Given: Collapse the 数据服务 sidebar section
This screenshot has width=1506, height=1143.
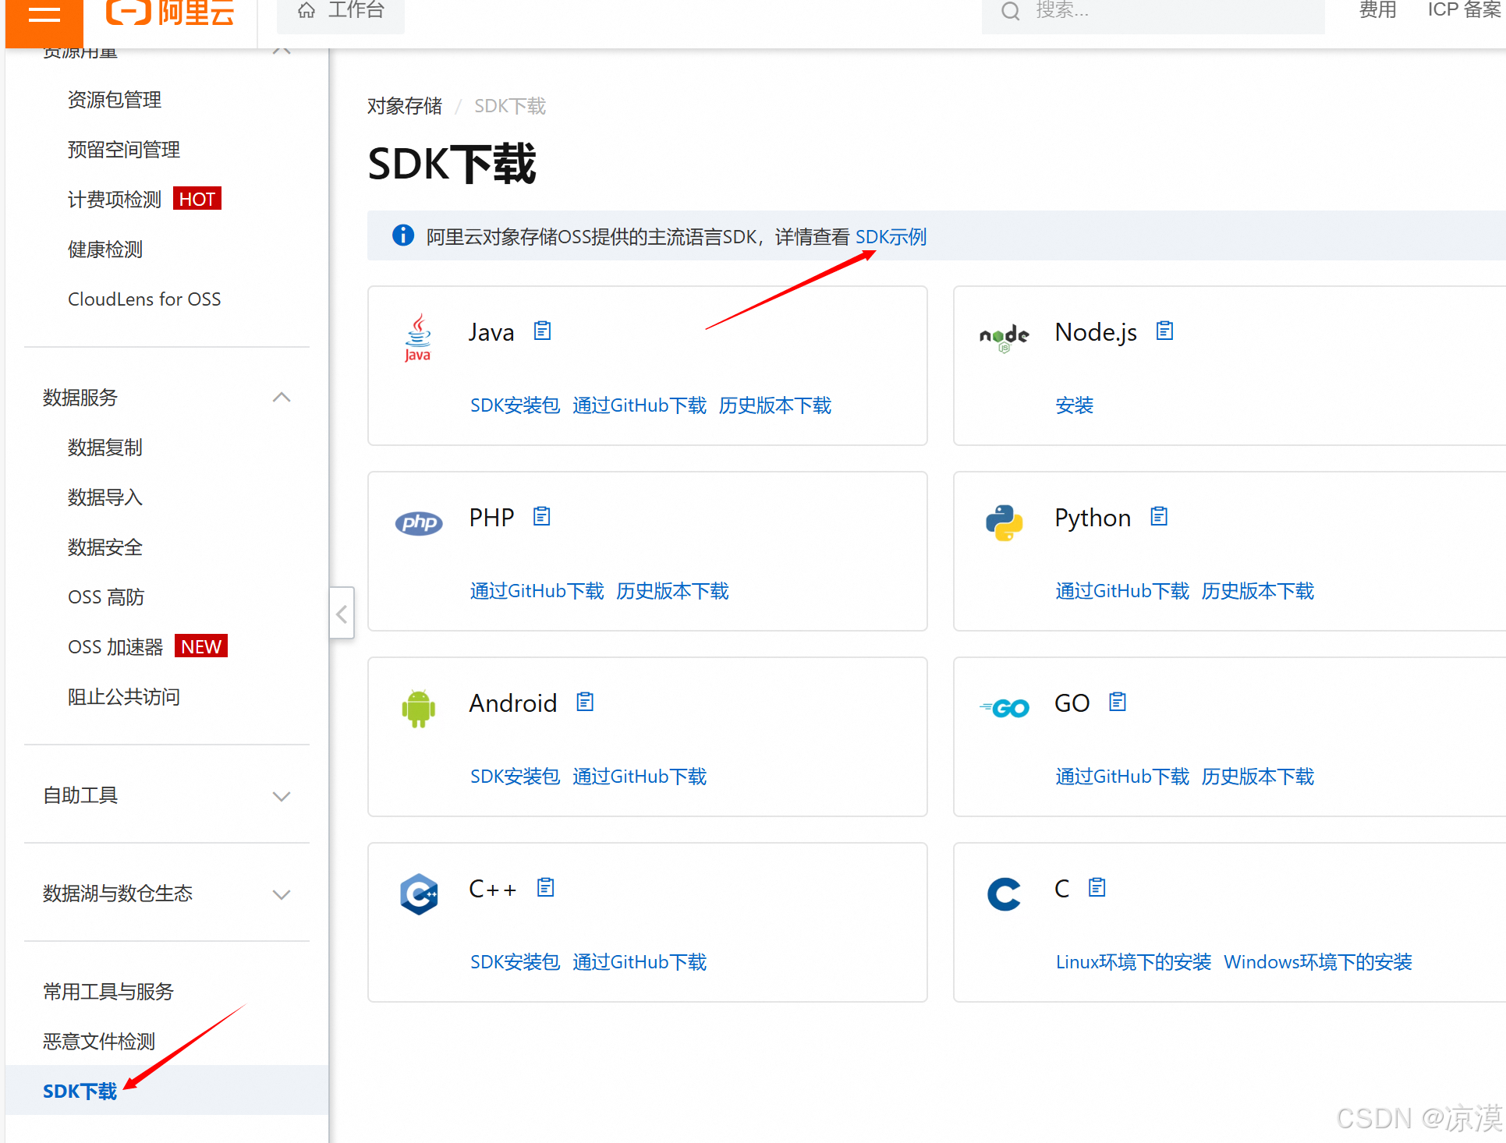Looking at the screenshot, I should point(282,398).
